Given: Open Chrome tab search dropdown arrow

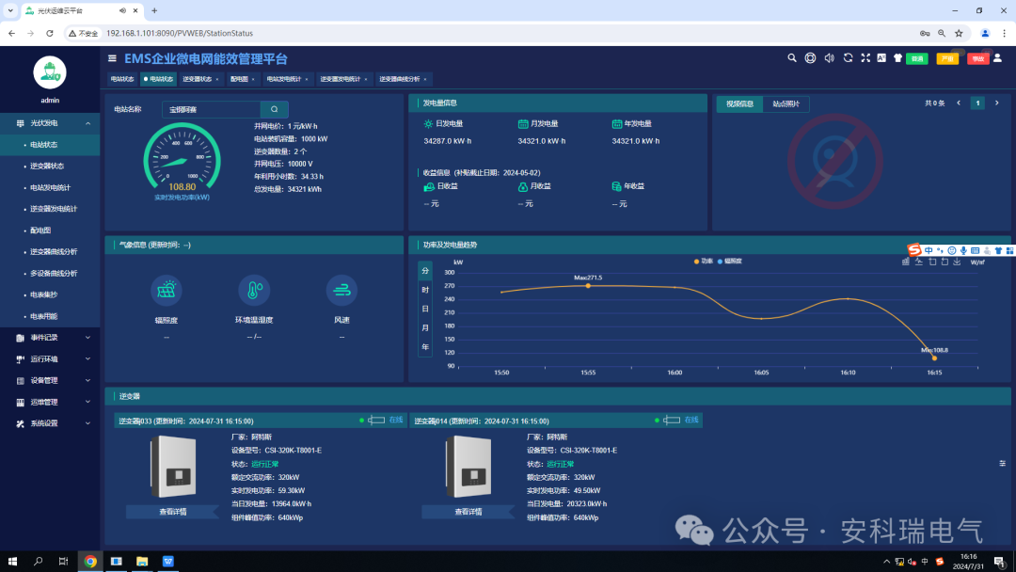Looking at the screenshot, I should tap(10, 10).
